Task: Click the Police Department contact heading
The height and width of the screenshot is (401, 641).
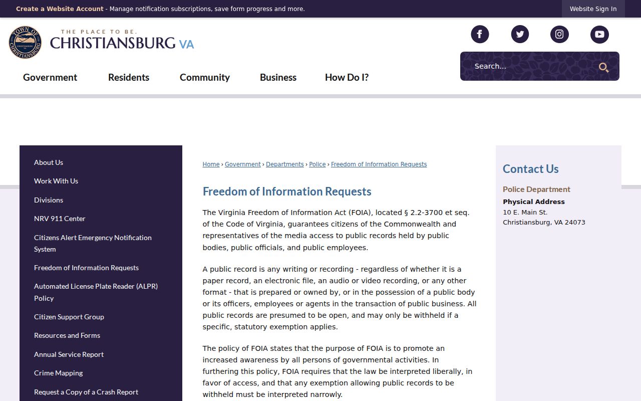Action: pos(536,189)
